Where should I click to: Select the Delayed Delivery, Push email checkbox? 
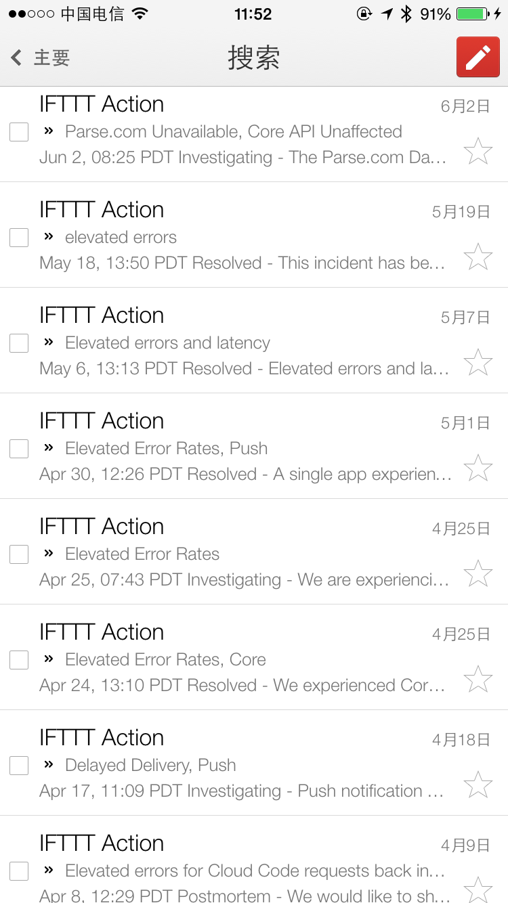pos(19,766)
